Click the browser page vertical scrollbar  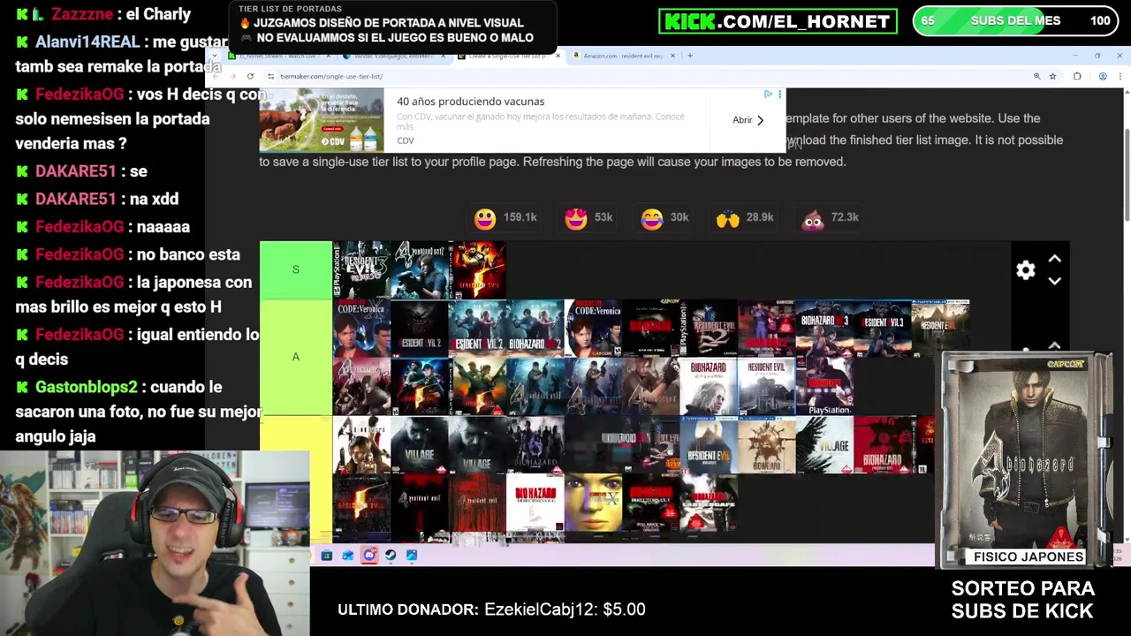pos(1127,177)
